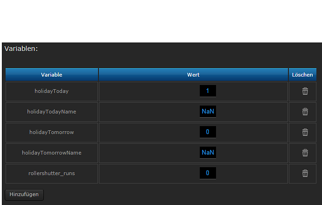Edit the holidayToday value field showing 1
This screenshot has height=205, width=322.
coord(208,91)
